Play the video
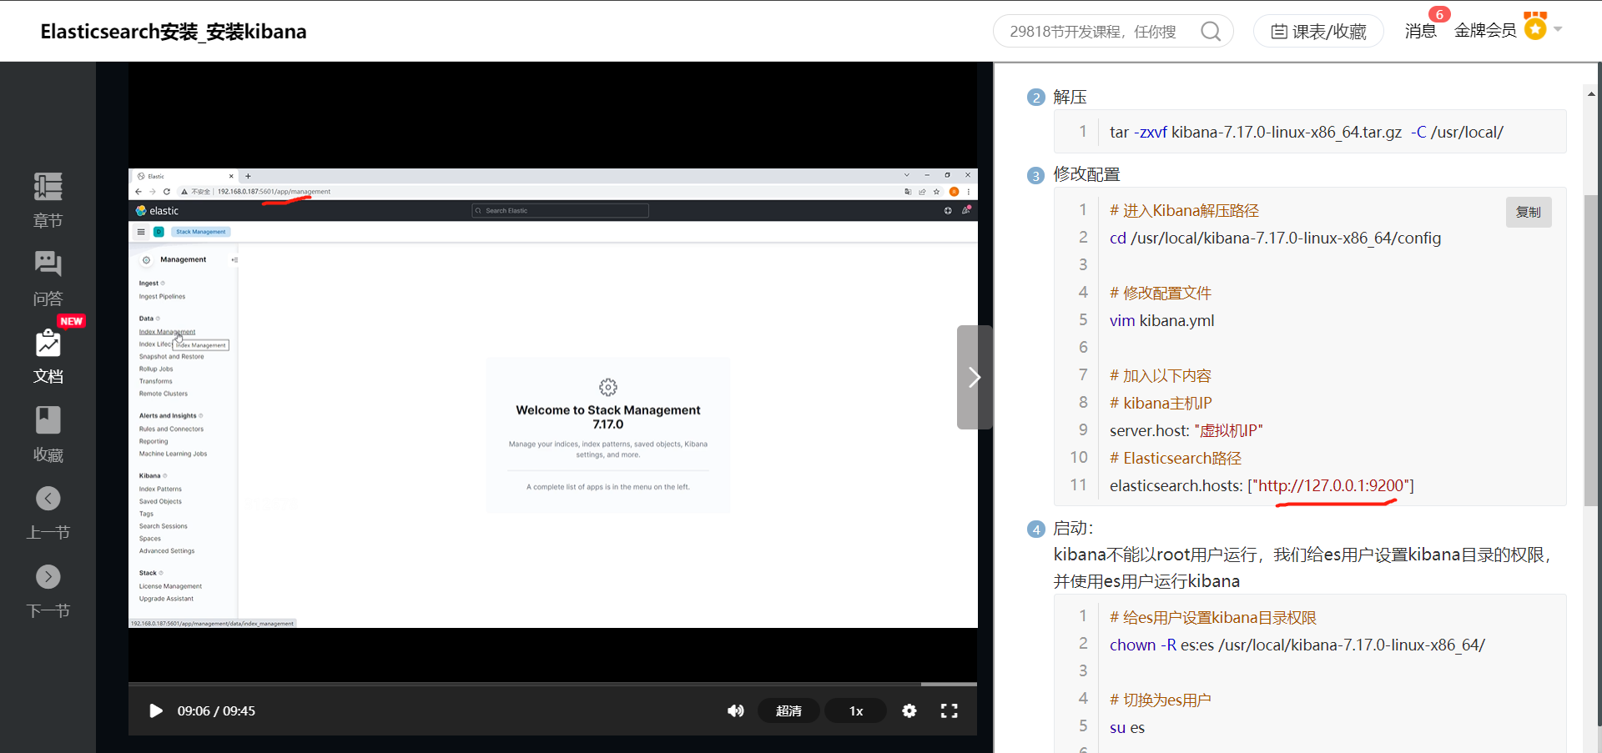This screenshot has height=753, width=1602. tap(155, 710)
